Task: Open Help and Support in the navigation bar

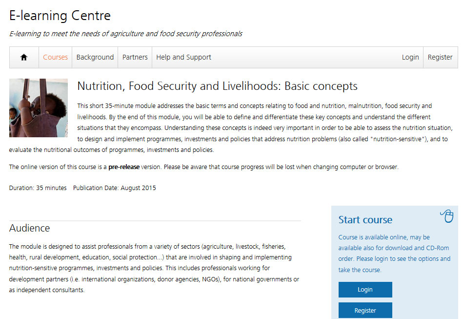Action: 183,57
